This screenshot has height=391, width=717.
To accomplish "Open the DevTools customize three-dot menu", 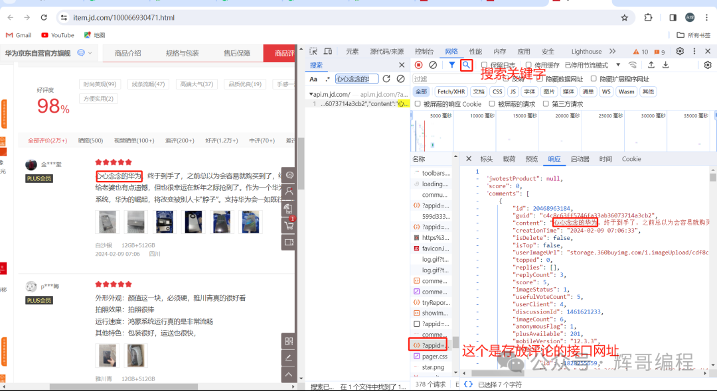I will [x=694, y=51].
